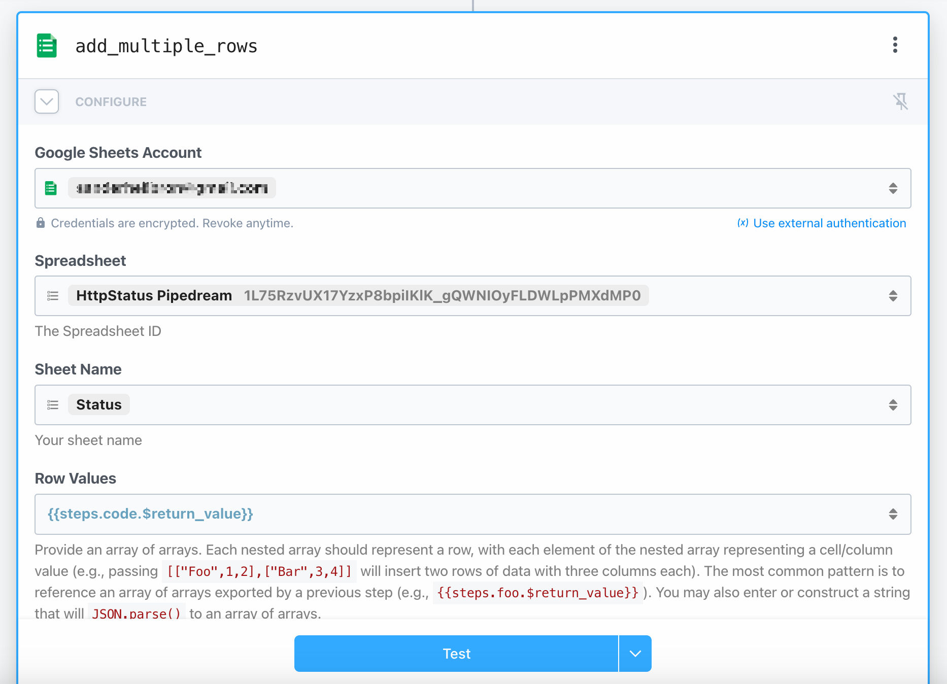
Task: Click the Google Sheets app icon beside add_multiple_rows
Action: pos(47,46)
